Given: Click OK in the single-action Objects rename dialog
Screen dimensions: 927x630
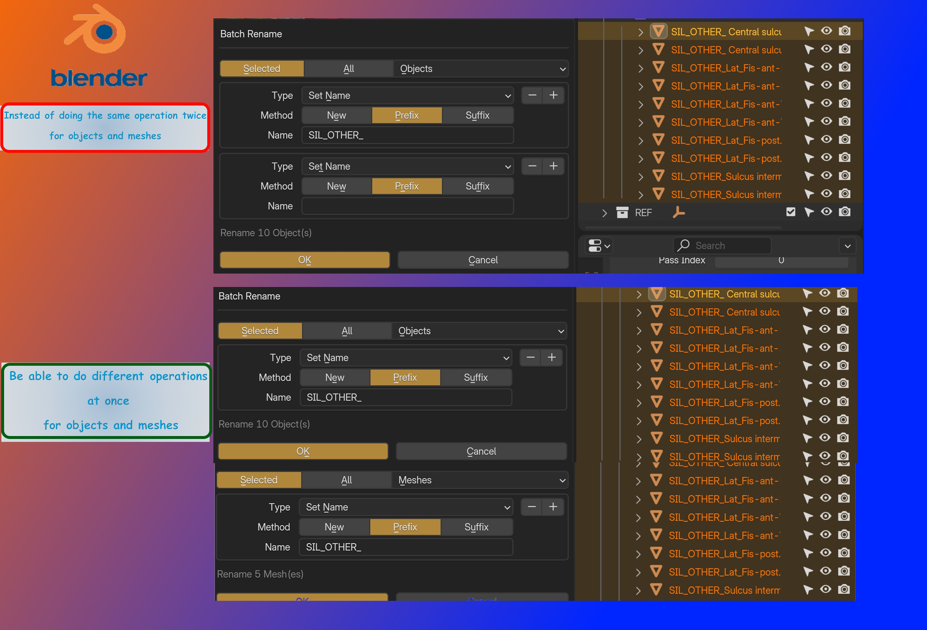Looking at the screenshot, I should [x=303, y=451].
